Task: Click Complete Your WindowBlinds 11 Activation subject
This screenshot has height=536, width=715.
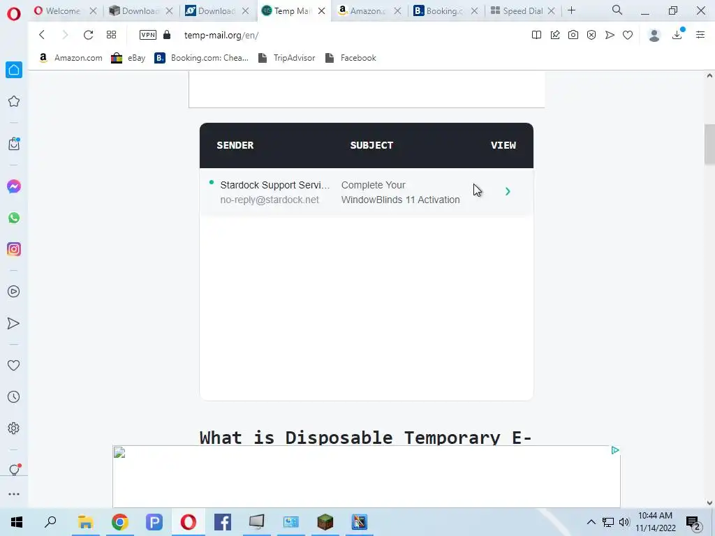Action: [x=400, y=193]
